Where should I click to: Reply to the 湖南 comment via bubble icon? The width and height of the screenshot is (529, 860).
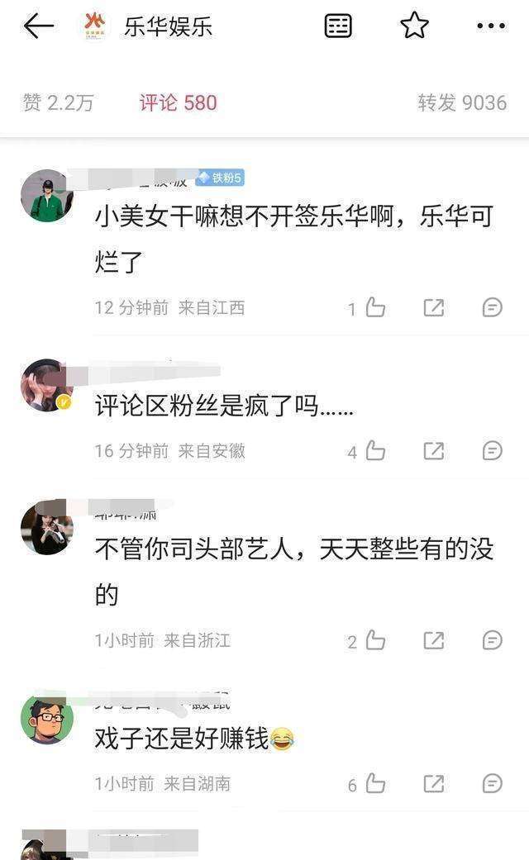(x=493, y=784)
